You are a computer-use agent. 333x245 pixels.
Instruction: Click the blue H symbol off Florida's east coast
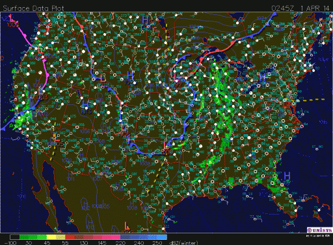[x=287, y=176]
